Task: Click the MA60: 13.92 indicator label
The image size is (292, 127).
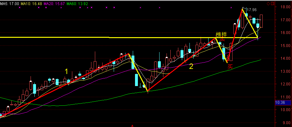Action: point(77,3)
